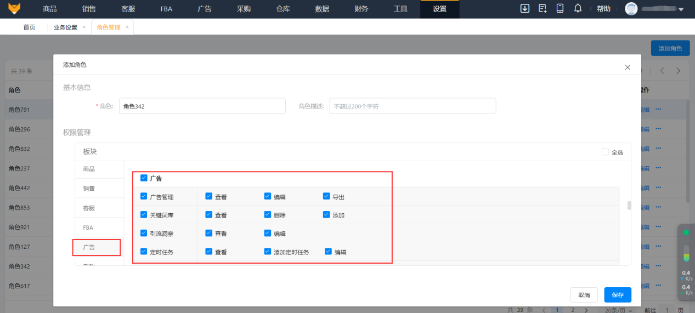Uncheck the 定时任务 checkbox
Image resolution: width=695 pixels, height=313 pixels.
[144, 251]
